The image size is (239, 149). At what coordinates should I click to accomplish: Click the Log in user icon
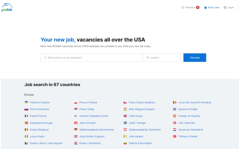click(x=225, y=7)
